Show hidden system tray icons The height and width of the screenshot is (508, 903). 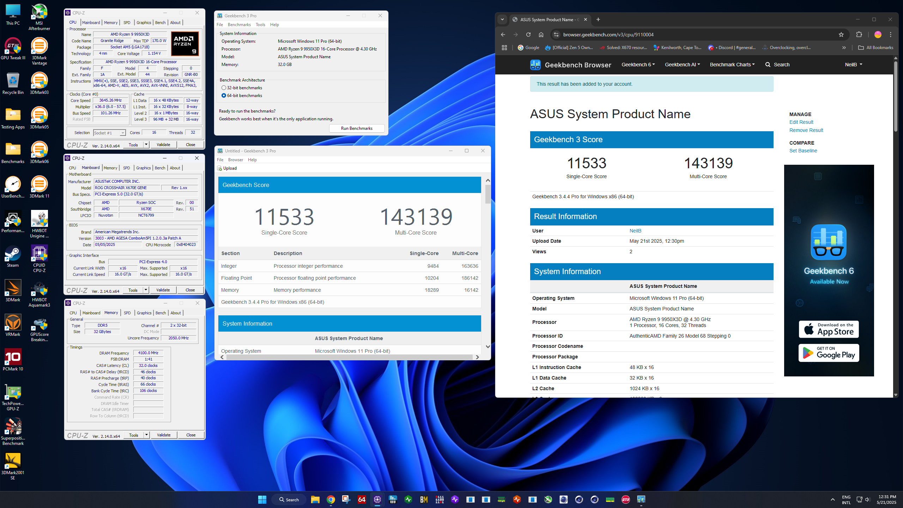click(x=833, y=500)
